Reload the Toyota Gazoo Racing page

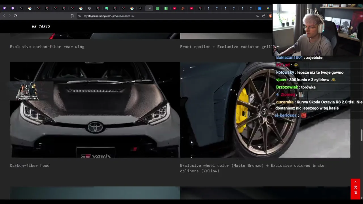click(15, 16)
